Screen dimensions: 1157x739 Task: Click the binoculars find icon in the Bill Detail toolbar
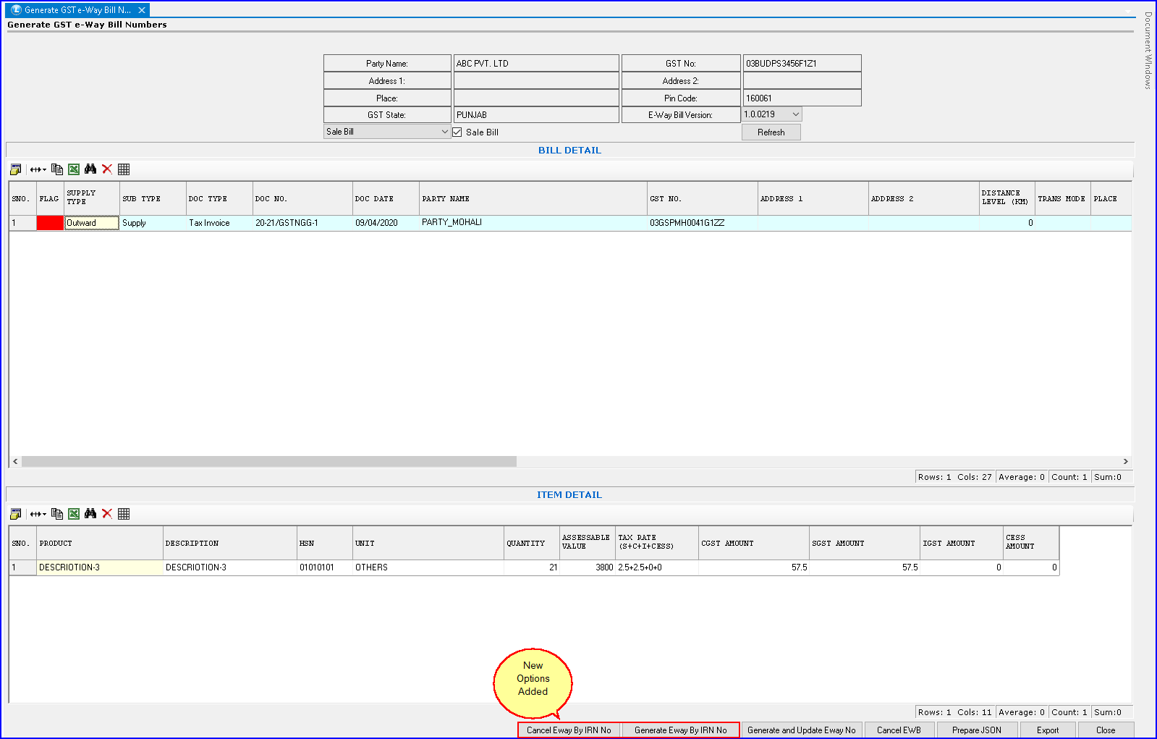click(90, 169)
